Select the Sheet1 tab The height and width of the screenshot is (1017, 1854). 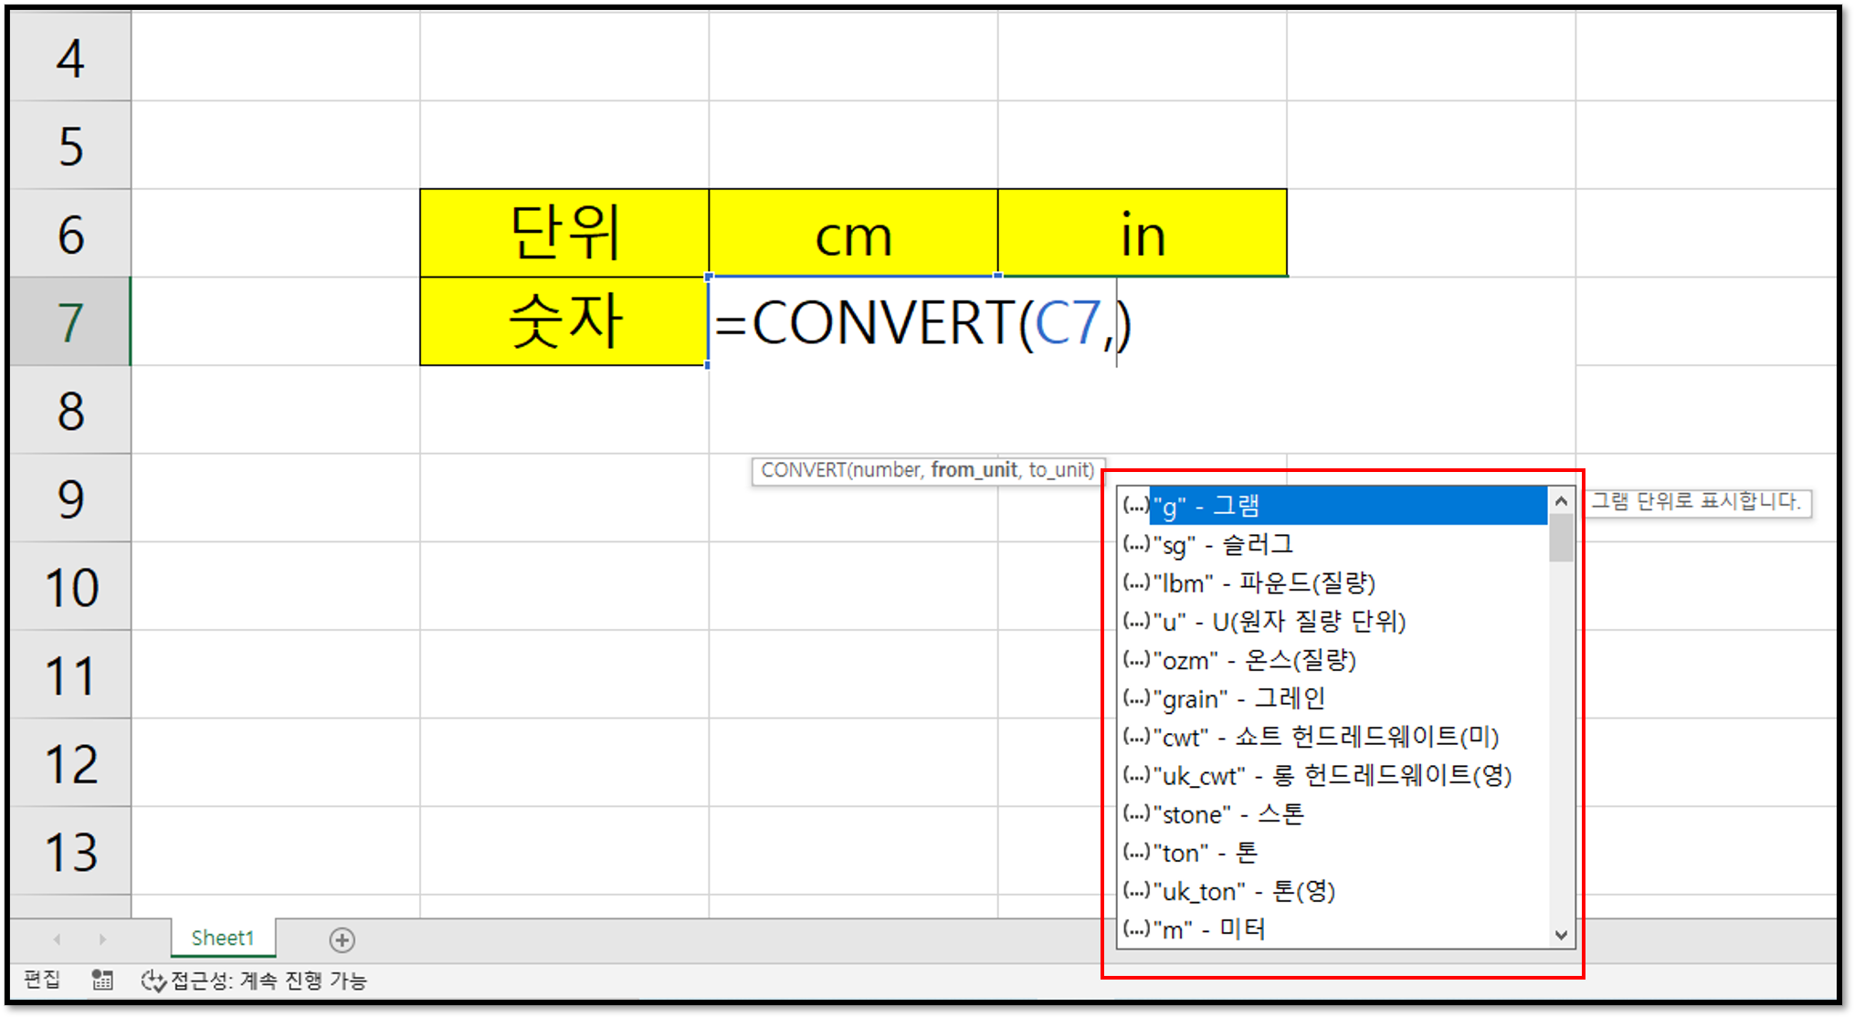[222, 938]
